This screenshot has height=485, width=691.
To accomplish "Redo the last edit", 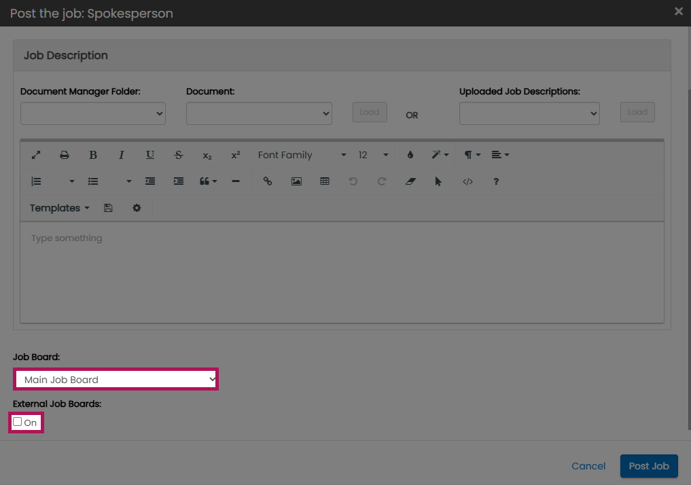I will point(382,181).
